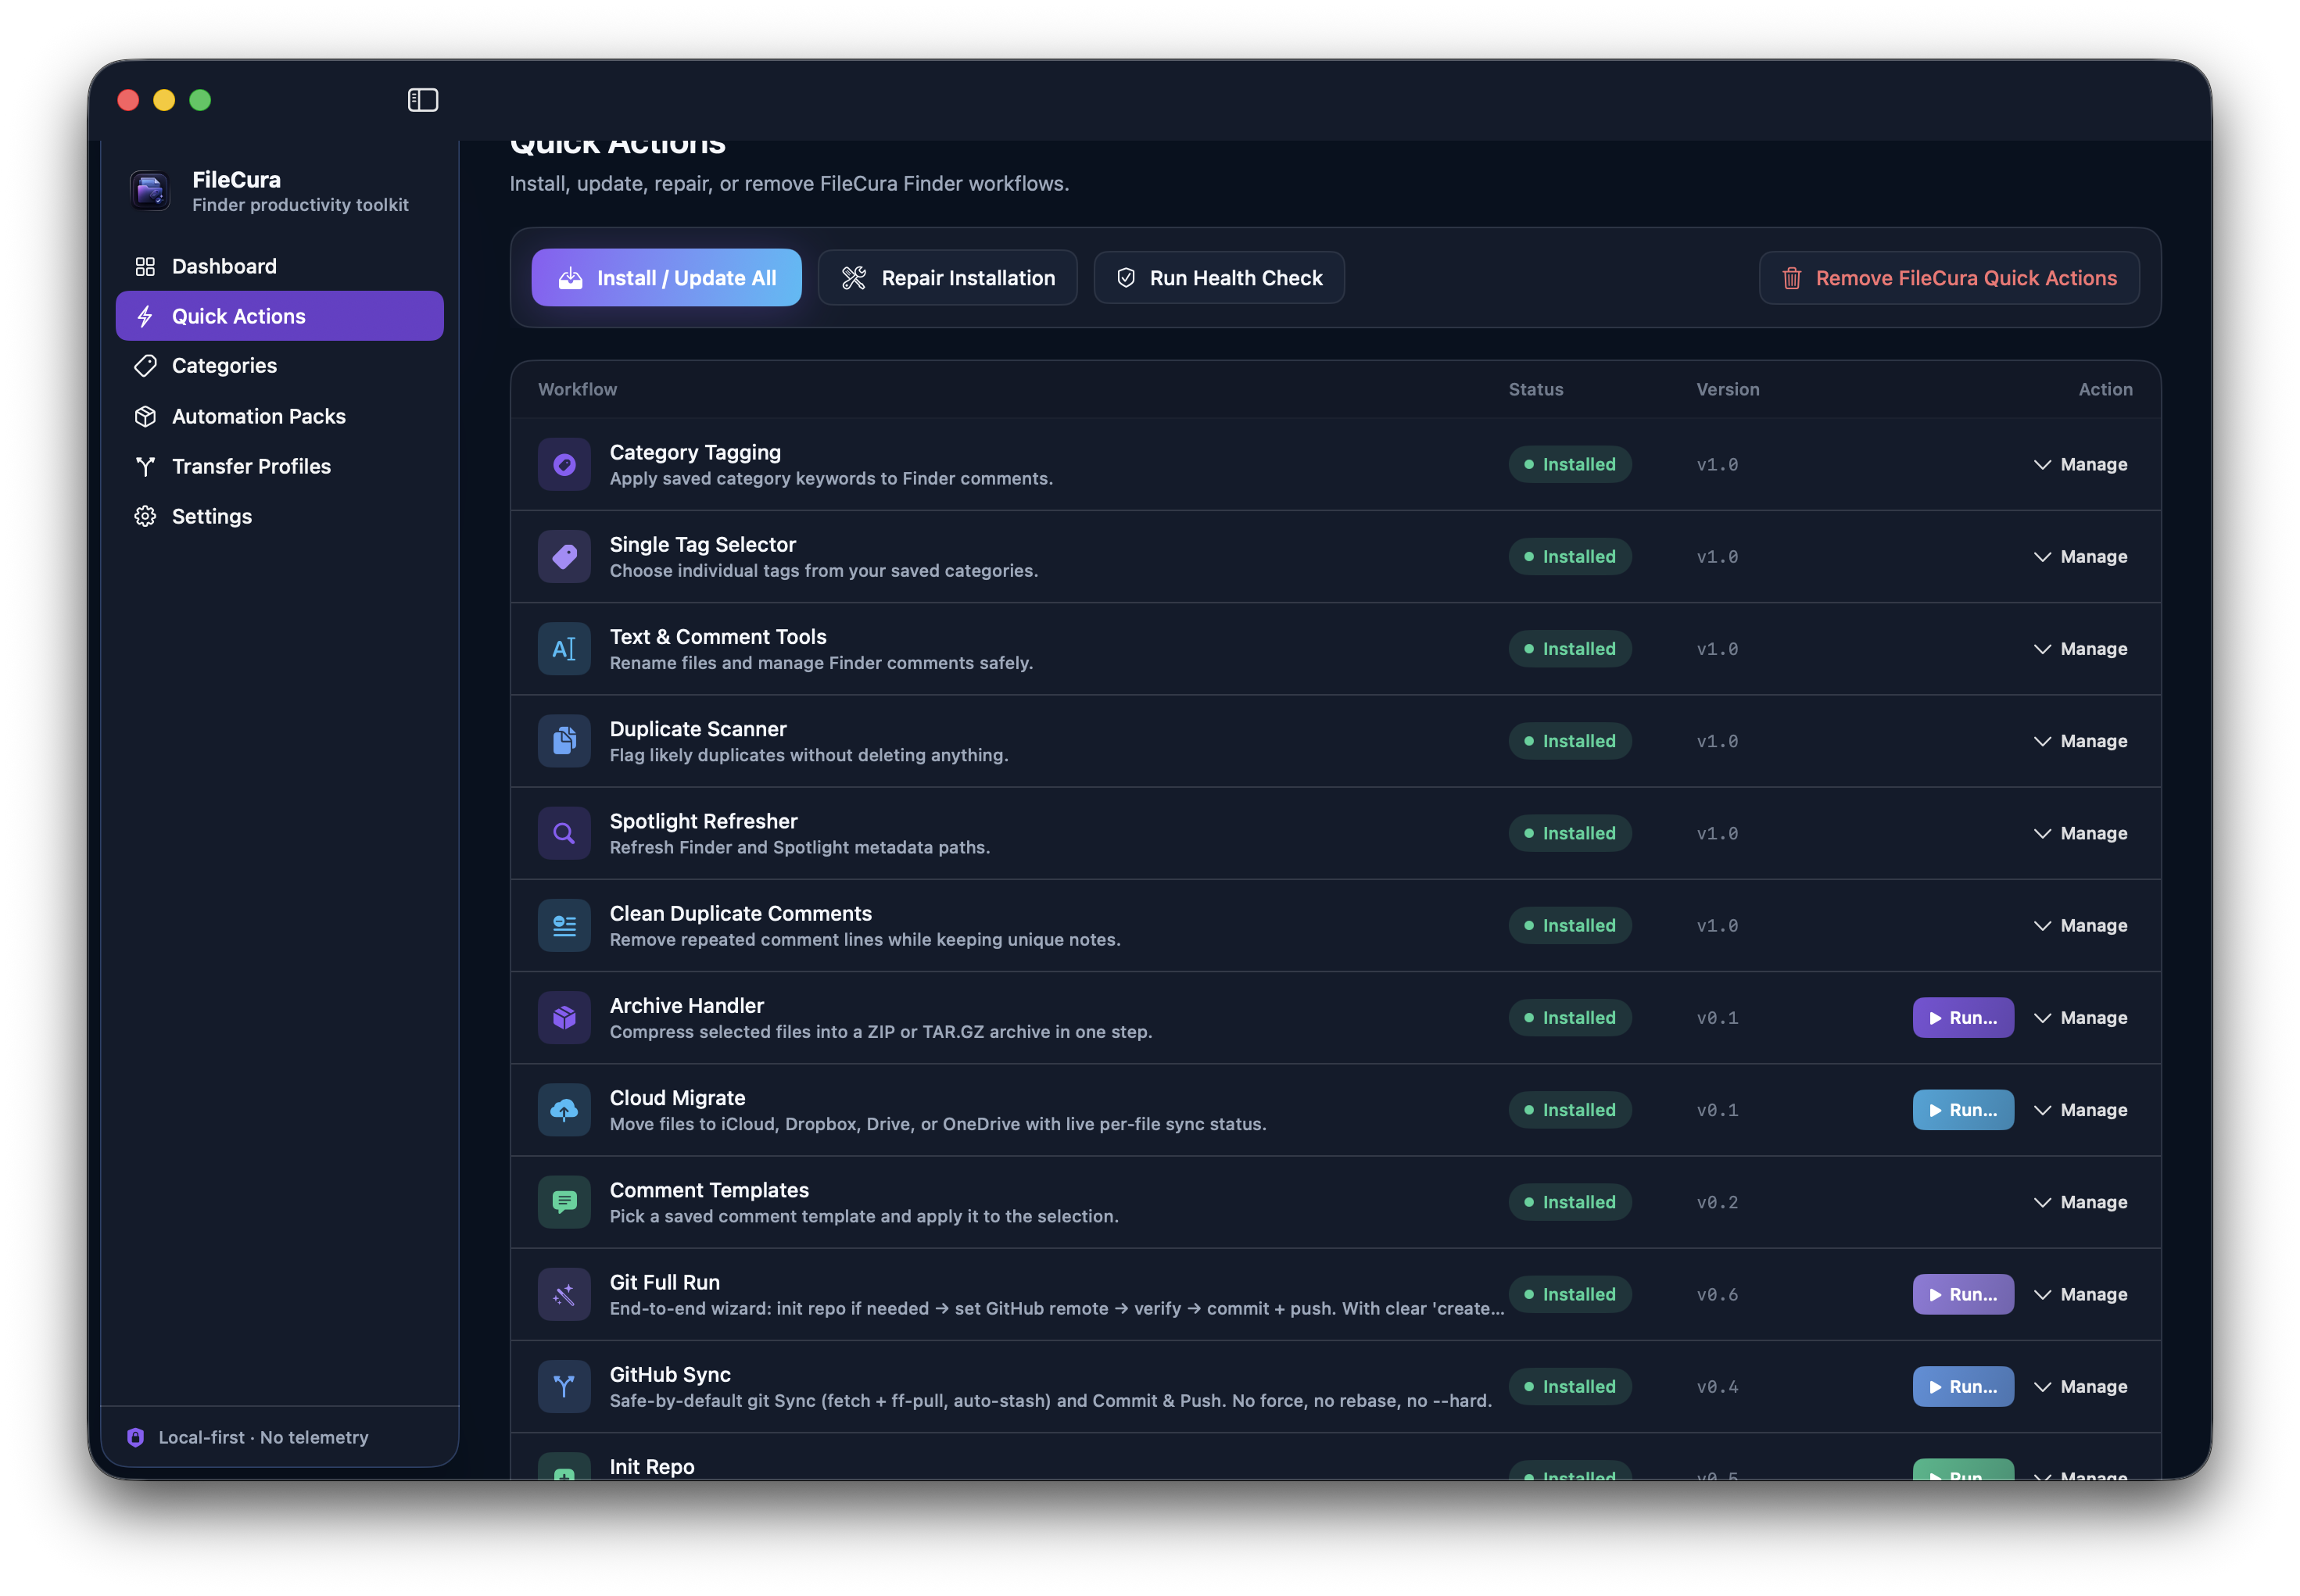The image size is (2300, 1596).
Task: Click the Comment Templates speech bubble icon
Action: tap(564, 1202)
